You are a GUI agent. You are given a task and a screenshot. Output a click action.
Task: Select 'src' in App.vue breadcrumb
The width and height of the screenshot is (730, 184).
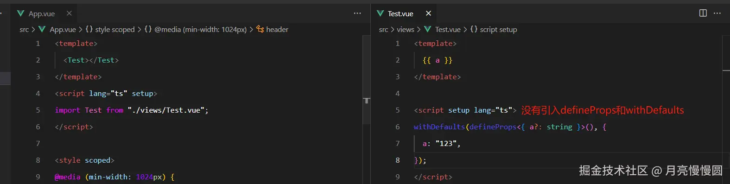point(24,30)
